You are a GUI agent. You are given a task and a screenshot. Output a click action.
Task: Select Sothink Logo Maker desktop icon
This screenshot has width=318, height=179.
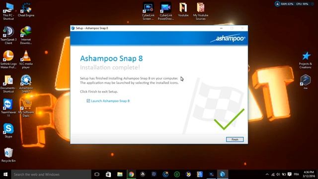coord(8,60)
